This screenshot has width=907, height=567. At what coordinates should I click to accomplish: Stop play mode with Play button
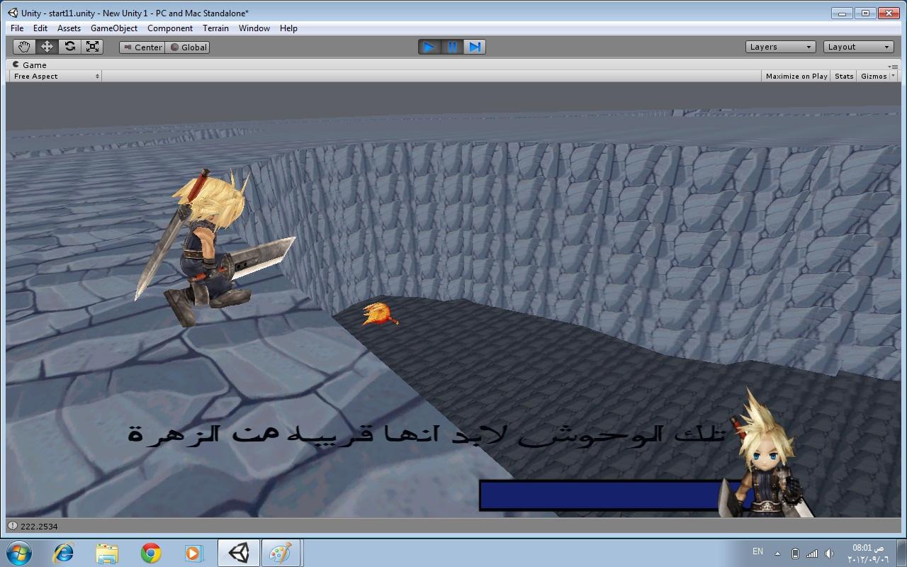pos(429,47)
